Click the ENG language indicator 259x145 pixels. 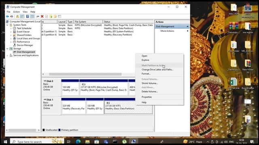[231, 142]
